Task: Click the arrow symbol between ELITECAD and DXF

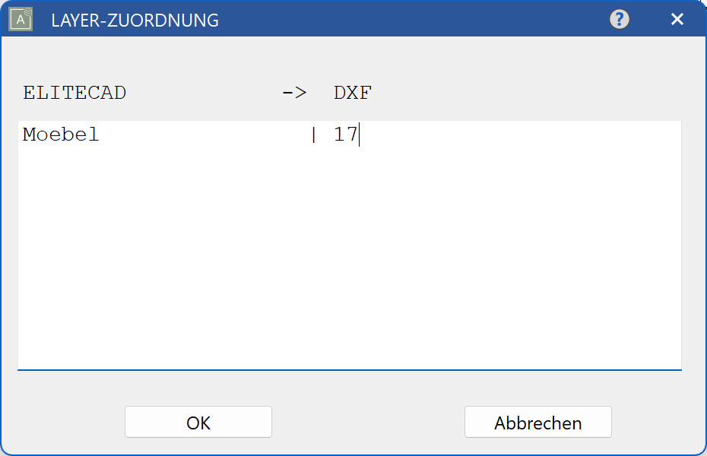Action: tap(296, 92)
